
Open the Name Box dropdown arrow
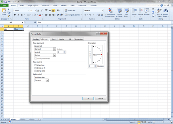pos(23,22)
